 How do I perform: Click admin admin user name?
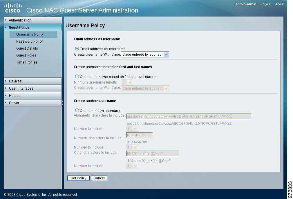coord(246,4)
